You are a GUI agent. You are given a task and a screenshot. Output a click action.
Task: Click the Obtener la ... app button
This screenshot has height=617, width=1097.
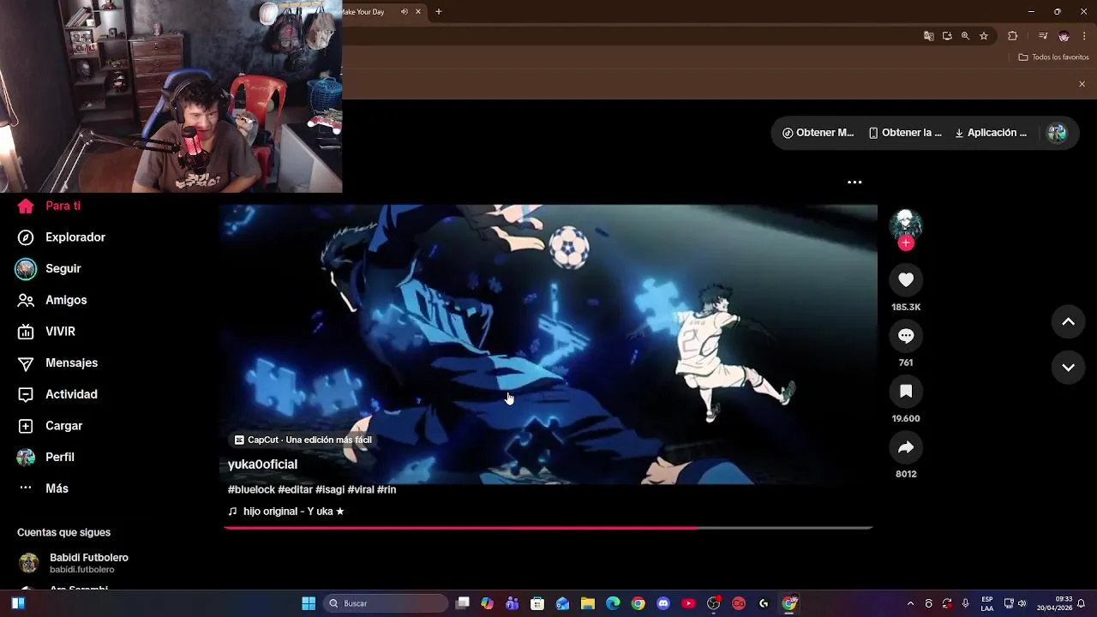coord(905,133)
